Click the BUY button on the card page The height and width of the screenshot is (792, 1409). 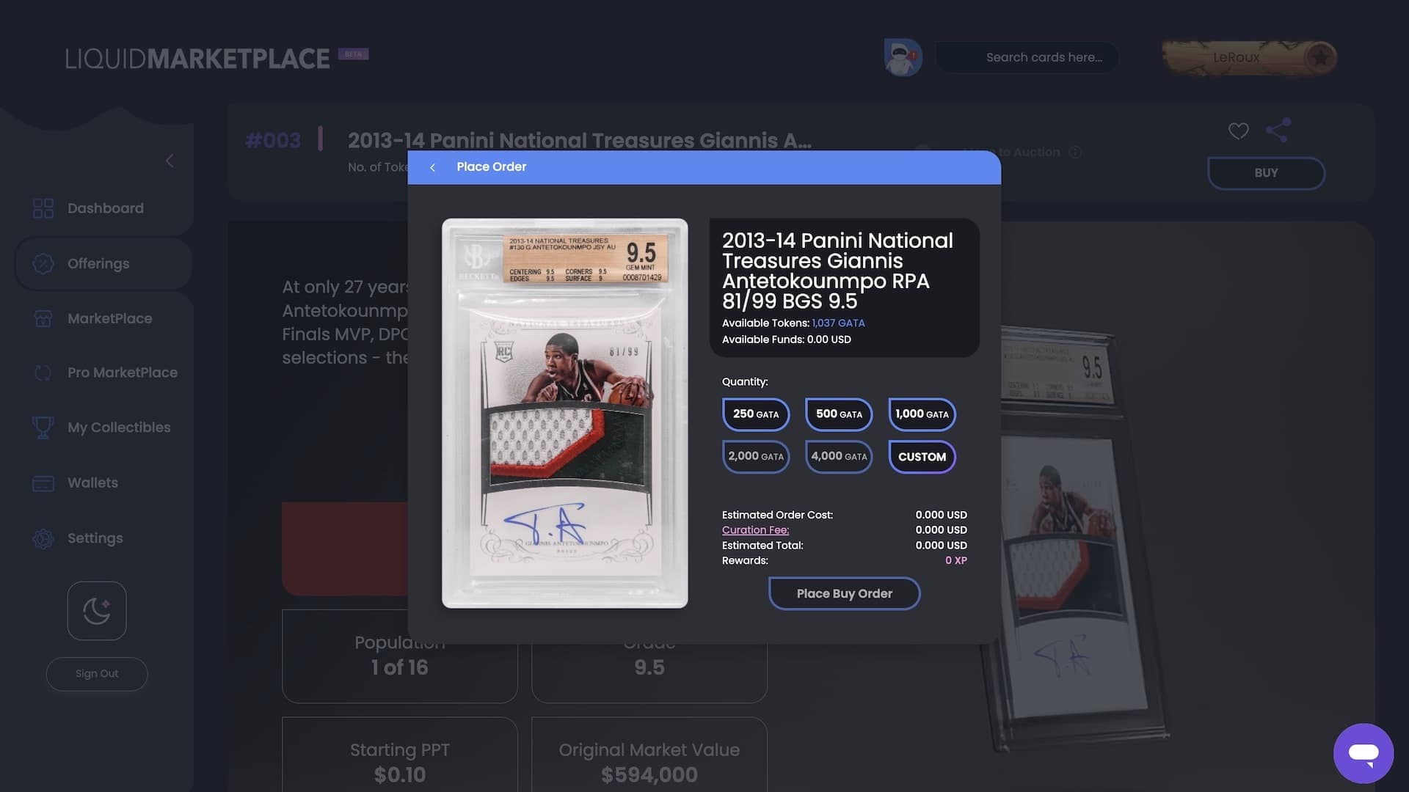pos(1266,173)
